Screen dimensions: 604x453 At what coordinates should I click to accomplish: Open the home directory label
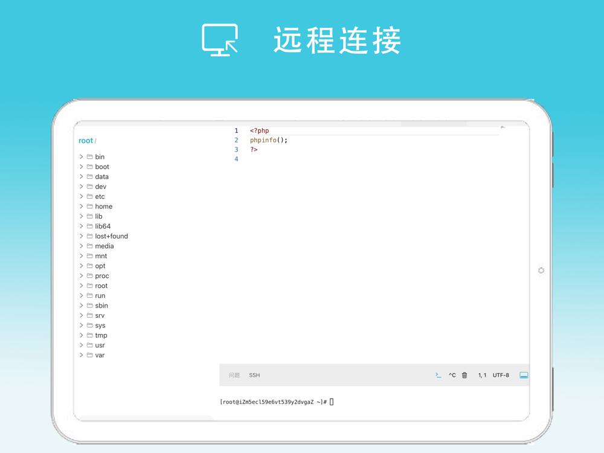click(x=104, y=207)
